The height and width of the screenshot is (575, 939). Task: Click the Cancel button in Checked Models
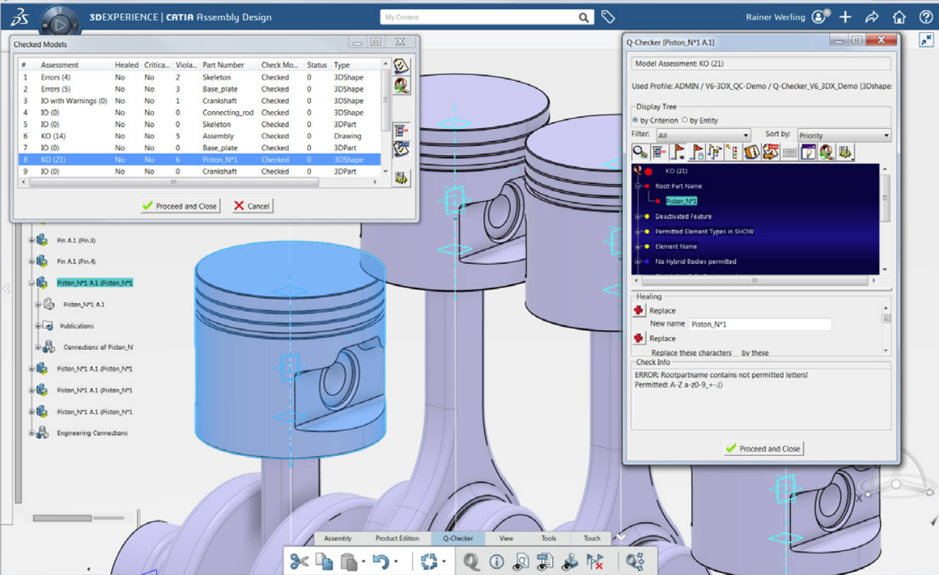(252, 206)
